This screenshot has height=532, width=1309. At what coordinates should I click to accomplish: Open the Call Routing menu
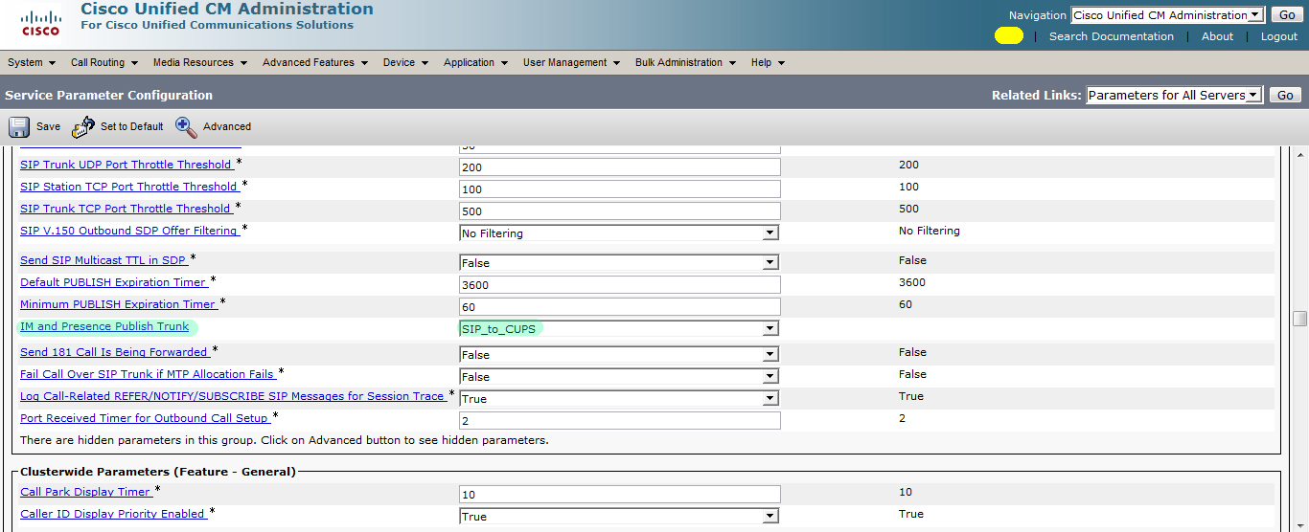(103, 62)
